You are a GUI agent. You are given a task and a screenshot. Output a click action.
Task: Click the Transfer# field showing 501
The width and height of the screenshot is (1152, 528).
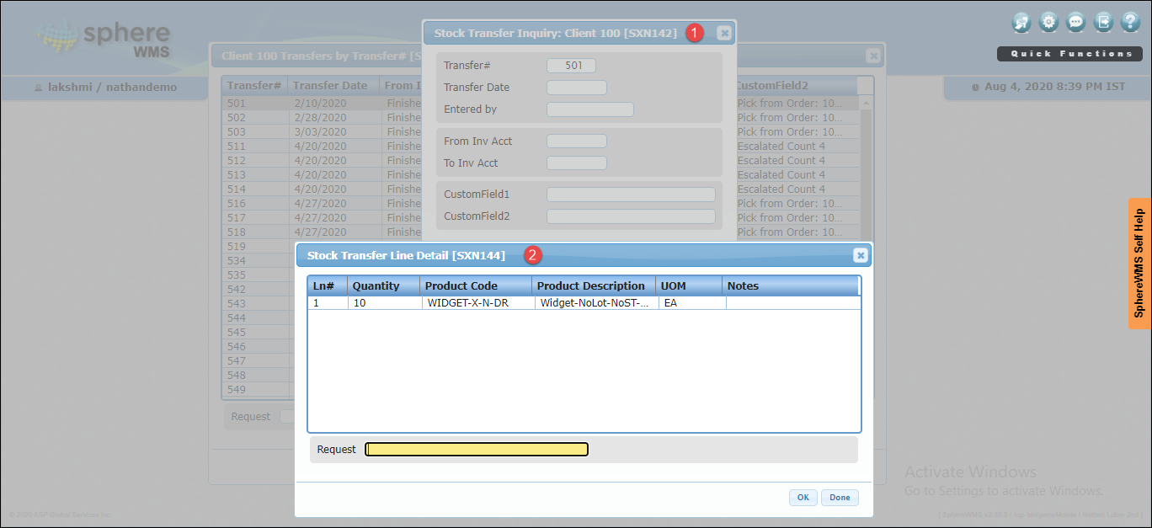[x=571, y=66]
